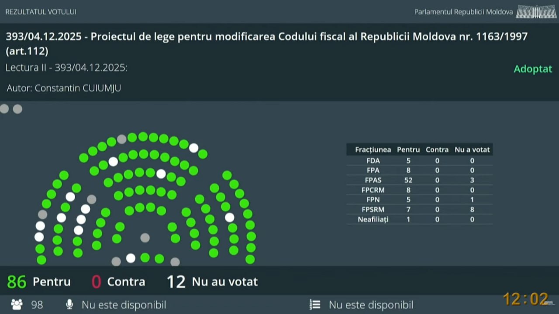Click the "0 Contra" total
559x314 pixels.
(x=118, y=282)
